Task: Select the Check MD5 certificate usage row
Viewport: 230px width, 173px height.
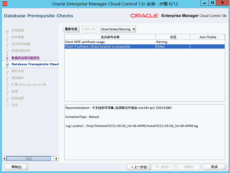Action: 144,42
